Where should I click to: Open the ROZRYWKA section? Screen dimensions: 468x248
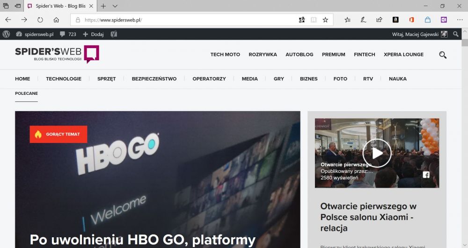pos(263,55)
